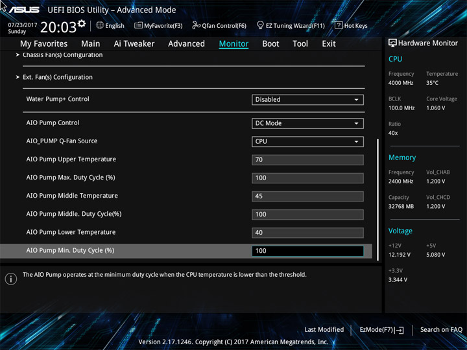The width and height of the screenshot is (467, 350).
Task: Click the 3.344 V voltage reading
Action: (x=398, y=280)
